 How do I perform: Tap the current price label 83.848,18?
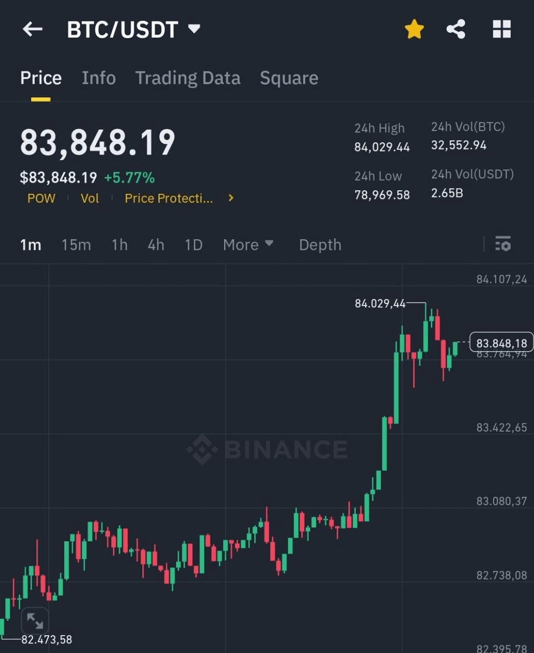(x=501, y=343)
